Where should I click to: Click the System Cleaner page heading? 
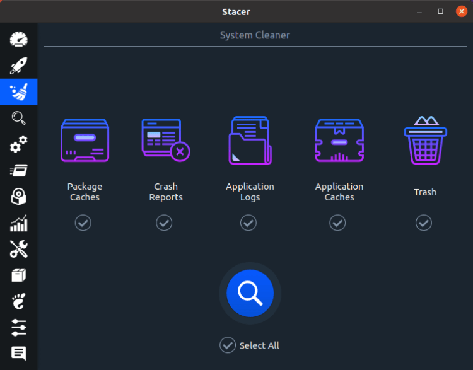click(255, 35)
